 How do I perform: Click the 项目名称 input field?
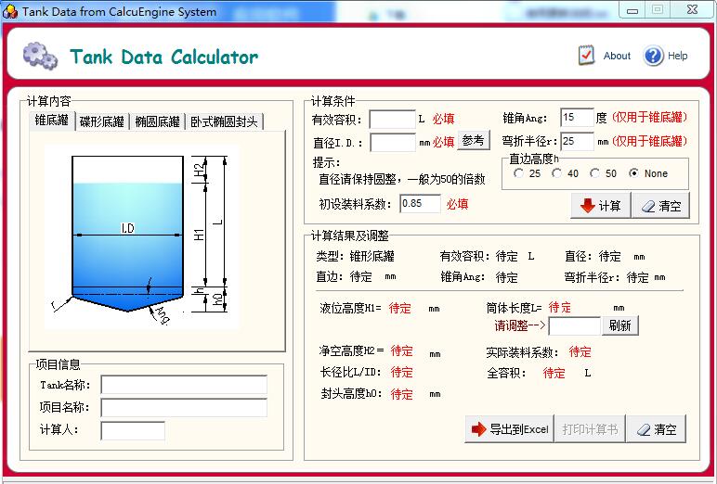[x=184, y=407]
